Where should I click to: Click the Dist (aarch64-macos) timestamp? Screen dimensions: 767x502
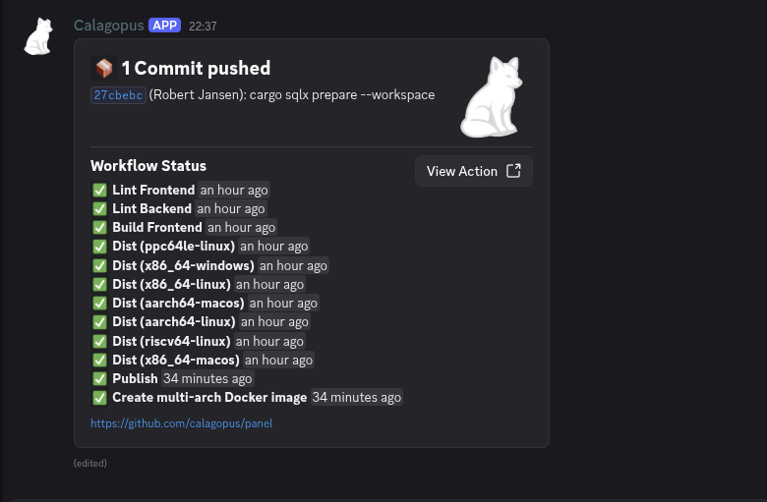pos(283,303)
